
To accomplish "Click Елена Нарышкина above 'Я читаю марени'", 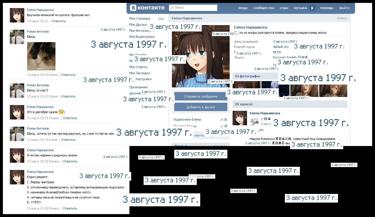I will point(40,150).
